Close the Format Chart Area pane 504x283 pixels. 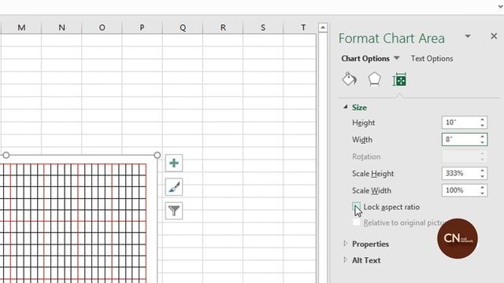coord(494,36)
